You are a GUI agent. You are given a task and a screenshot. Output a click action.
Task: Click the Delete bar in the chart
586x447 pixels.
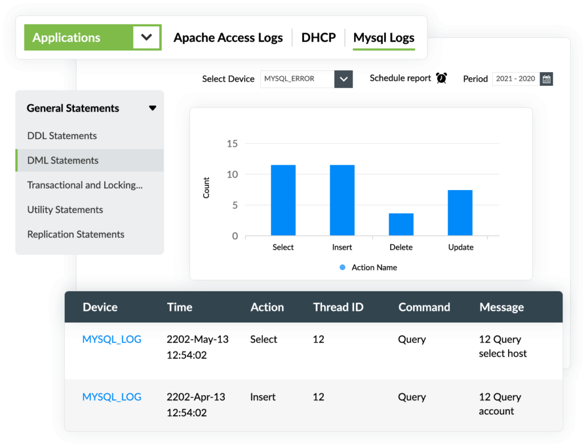pos(401,224)
